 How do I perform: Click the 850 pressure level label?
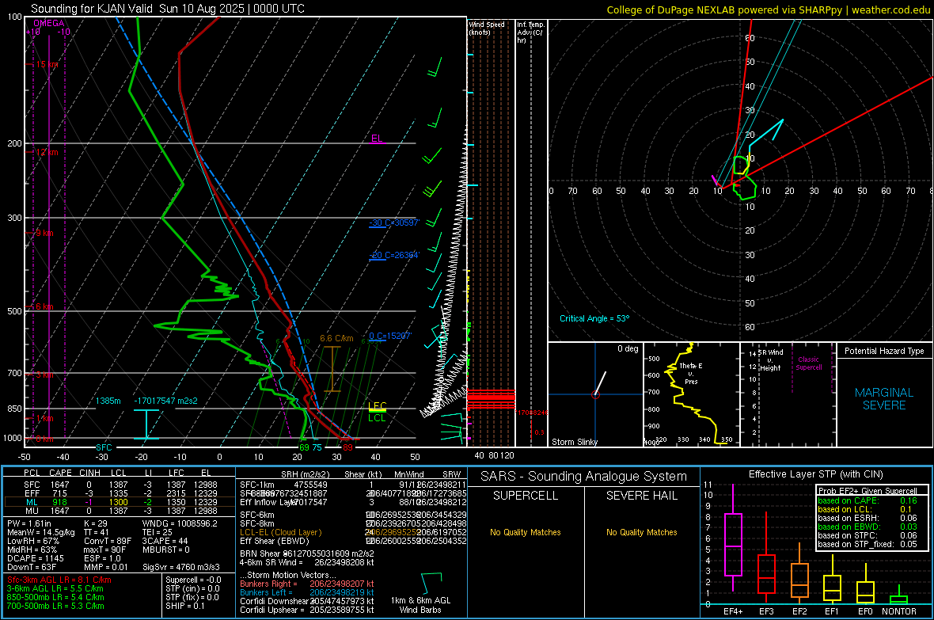(14, 409)
